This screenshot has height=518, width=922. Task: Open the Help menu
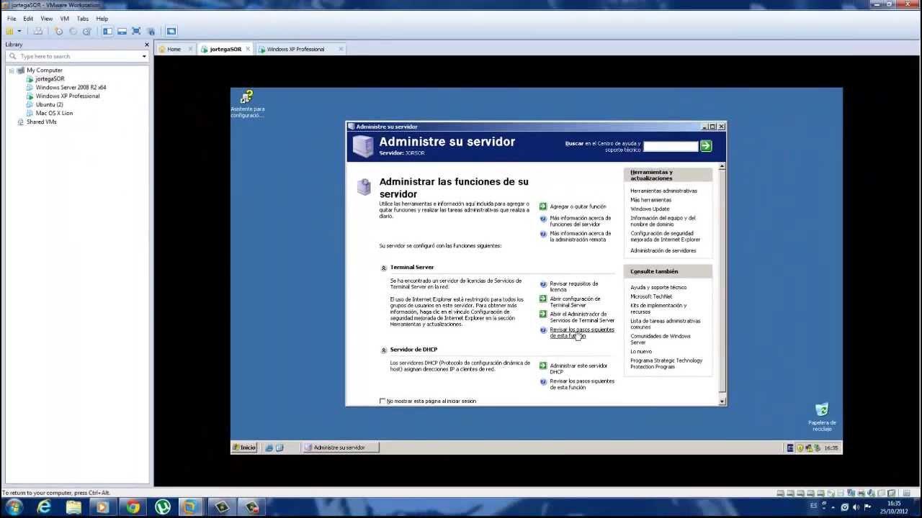(x=102, y=19)
